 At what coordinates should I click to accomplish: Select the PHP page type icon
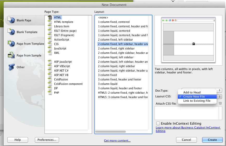click(x=50, y=93)
